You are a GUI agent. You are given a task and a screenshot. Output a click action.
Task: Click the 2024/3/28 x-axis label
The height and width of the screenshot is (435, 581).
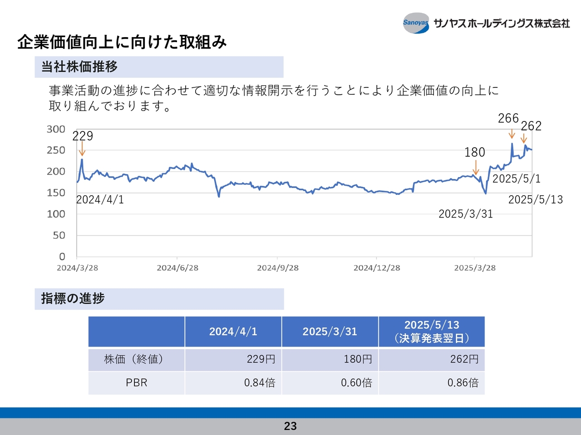coord(77,268)
